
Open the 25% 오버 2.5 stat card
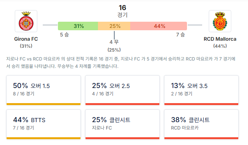coord(122,90)
